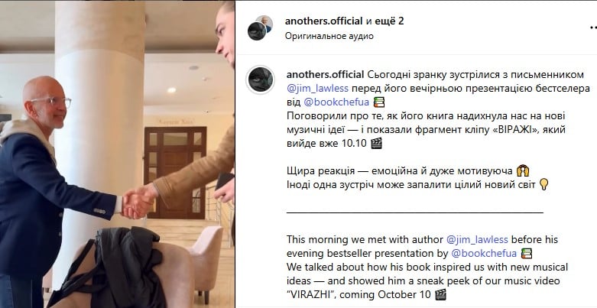Click the clapperboard emoji after 10.10
Screen dimensions: 597x308
tap(376, 144)
